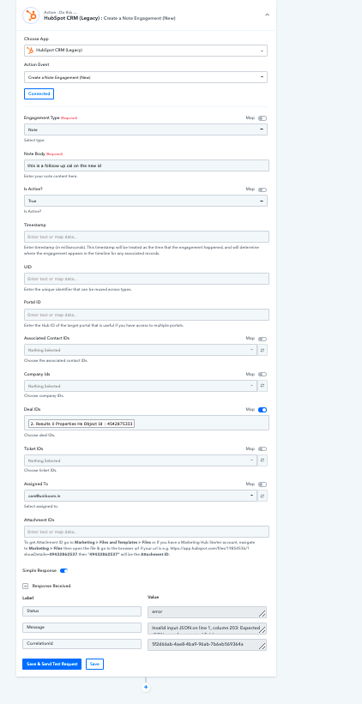Open the Choose App dropdown
The height and width of the screenshot is (704, 362).
click(x=146, y=51)
